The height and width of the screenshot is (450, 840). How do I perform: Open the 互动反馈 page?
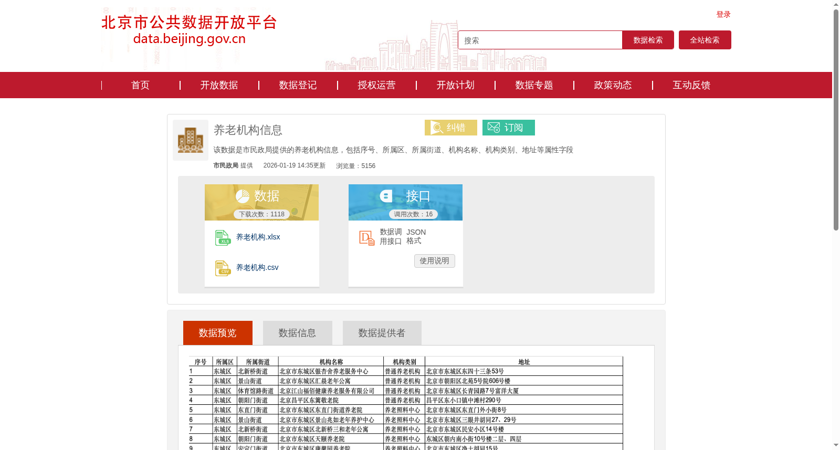pos(691,85)
